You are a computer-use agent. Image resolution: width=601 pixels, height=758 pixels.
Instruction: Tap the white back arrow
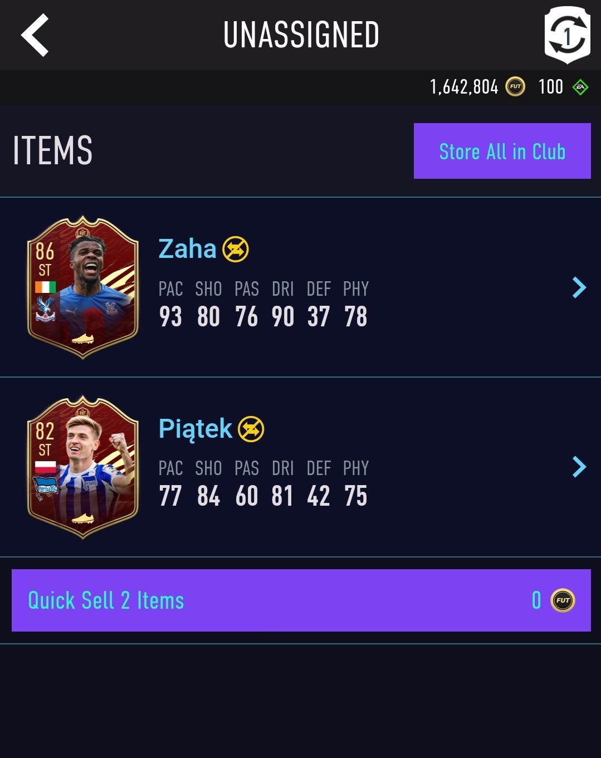35,36
